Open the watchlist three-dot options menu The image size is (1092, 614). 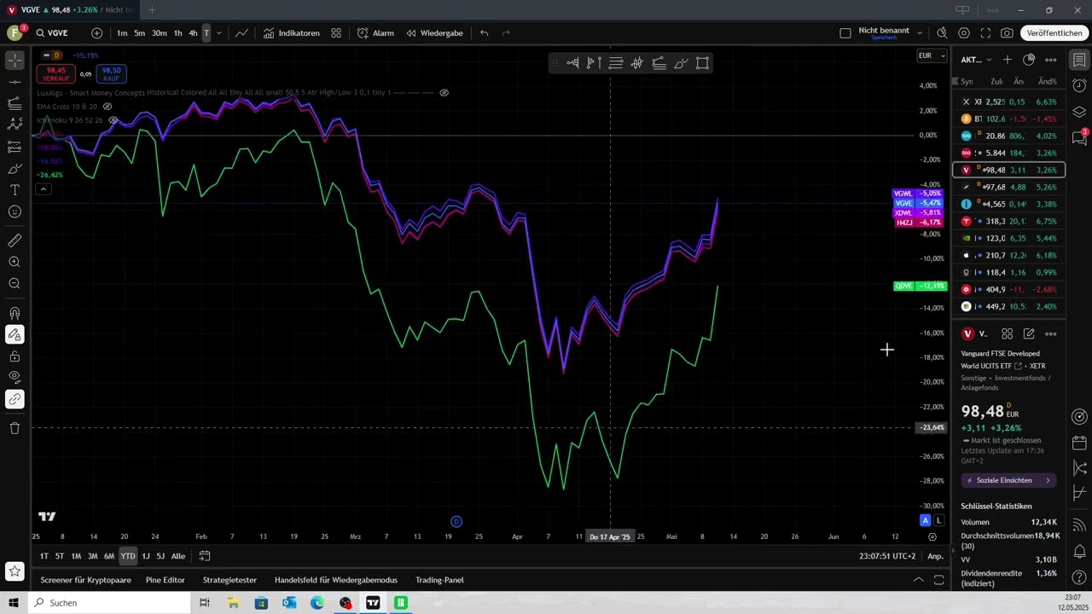click(1051, 60)
